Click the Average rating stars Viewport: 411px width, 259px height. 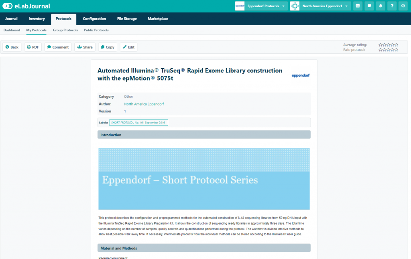point(389,45)
